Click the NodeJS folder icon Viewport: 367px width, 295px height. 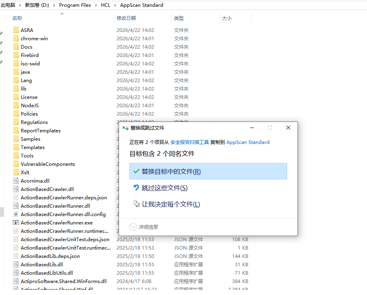(16, 106)
